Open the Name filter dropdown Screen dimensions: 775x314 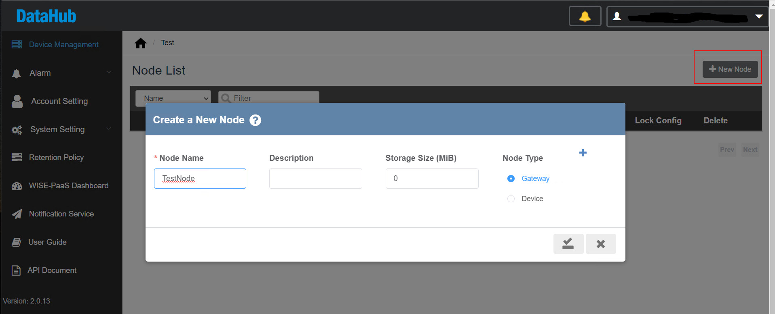173,98
